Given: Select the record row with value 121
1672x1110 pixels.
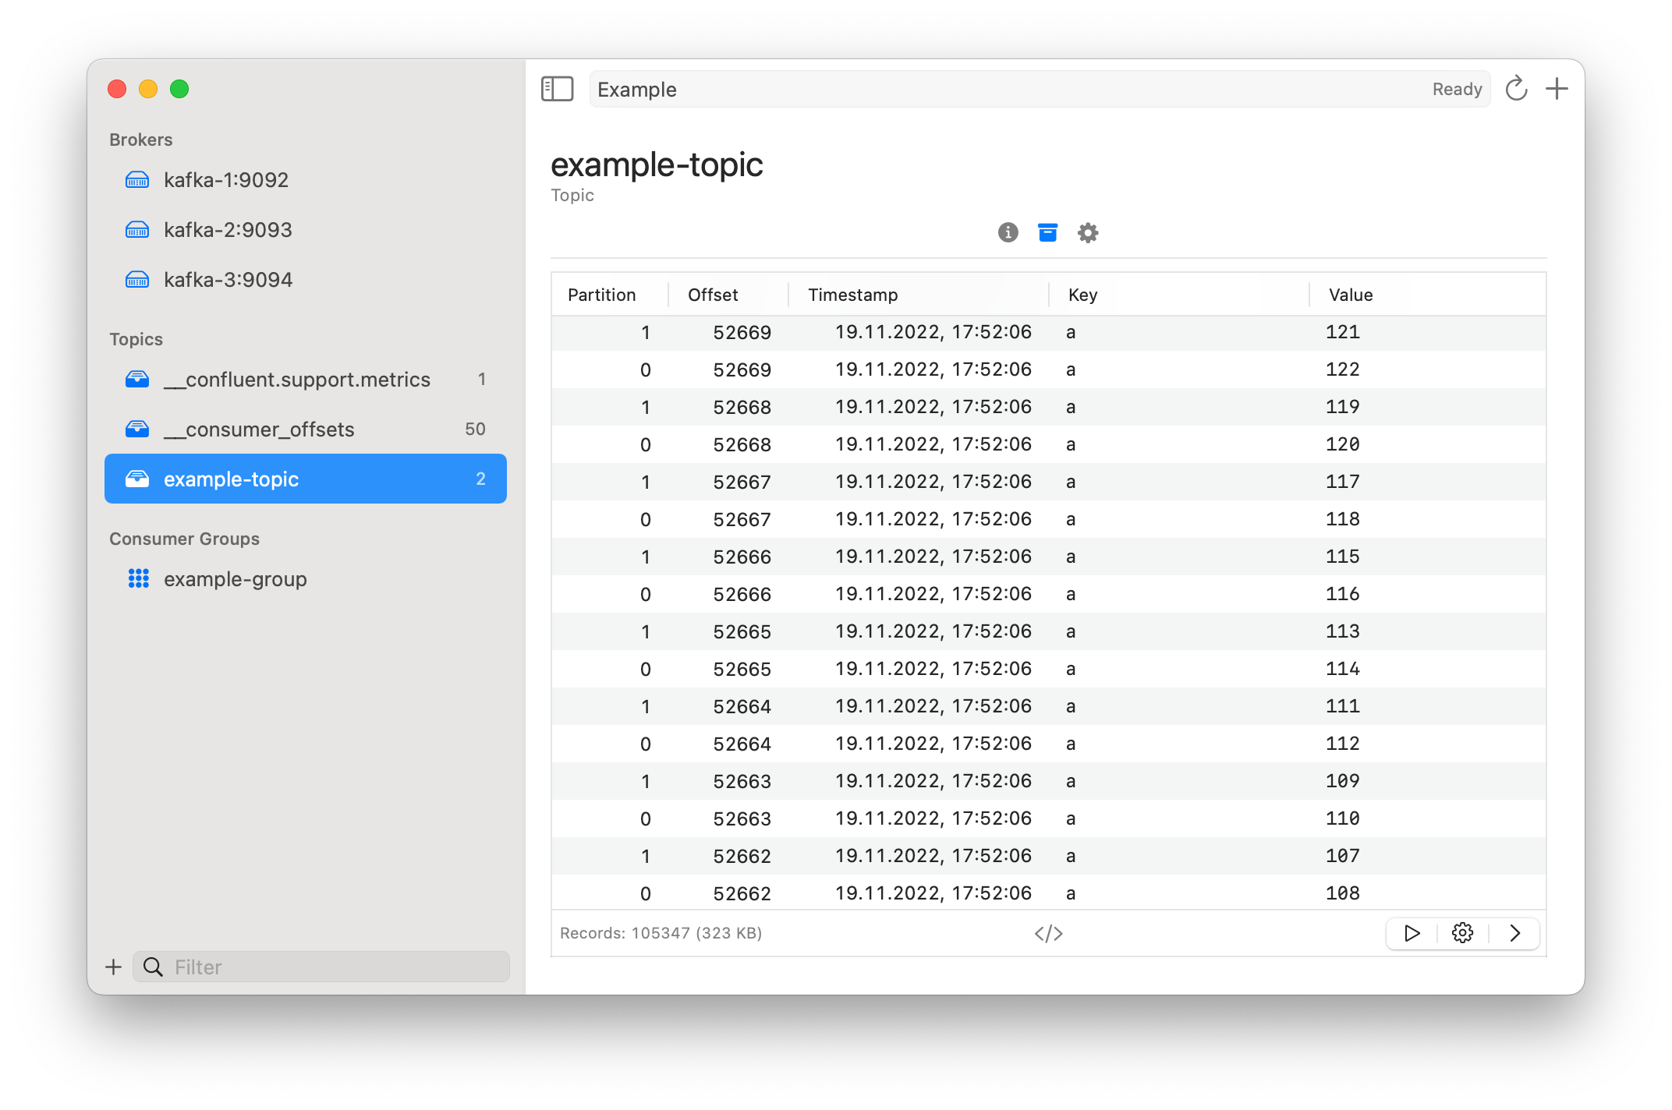Looking at the screenshot, I should tap(1048, 332).
